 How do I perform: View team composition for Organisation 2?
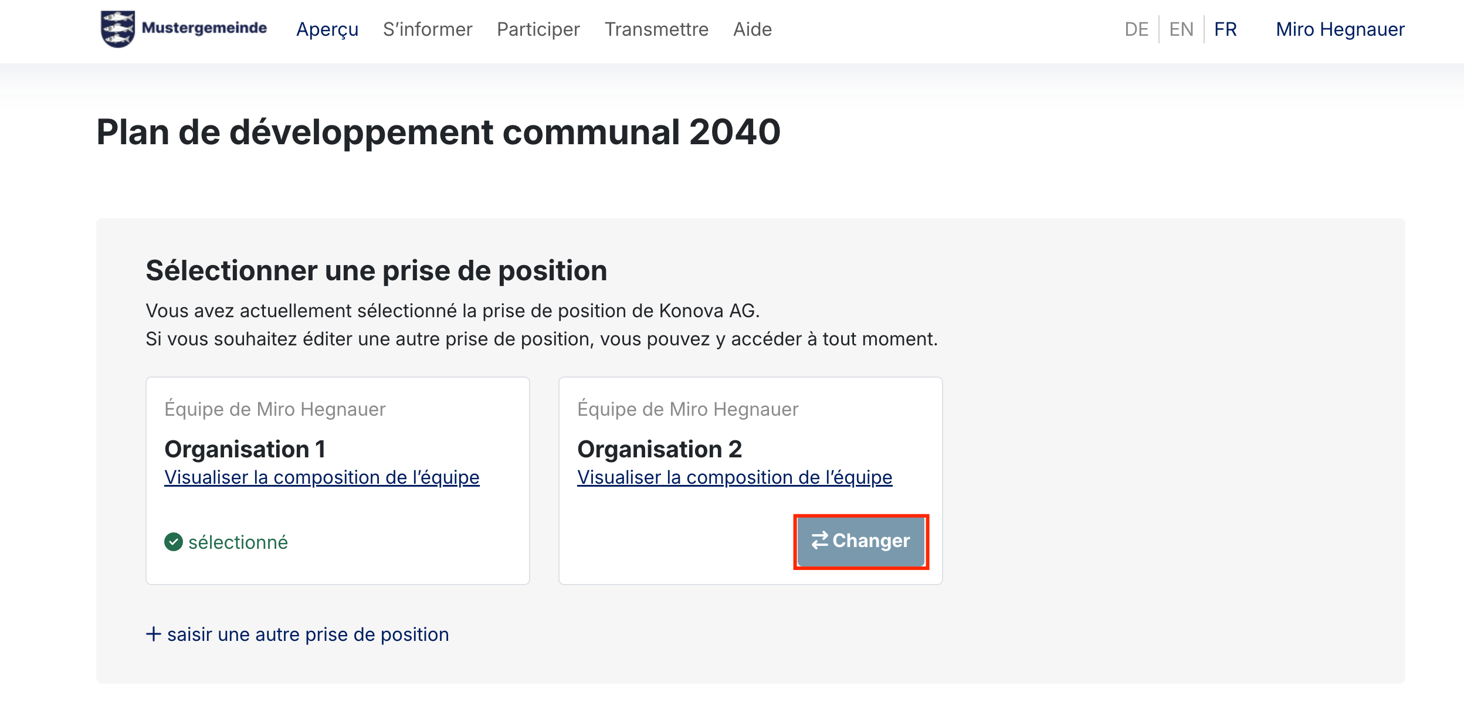pyautogui.click(x=734, y=477)
